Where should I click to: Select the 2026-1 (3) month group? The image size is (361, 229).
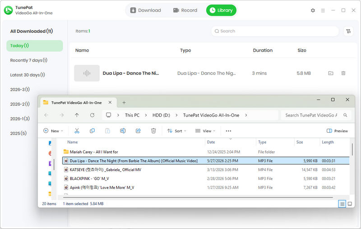20,119
